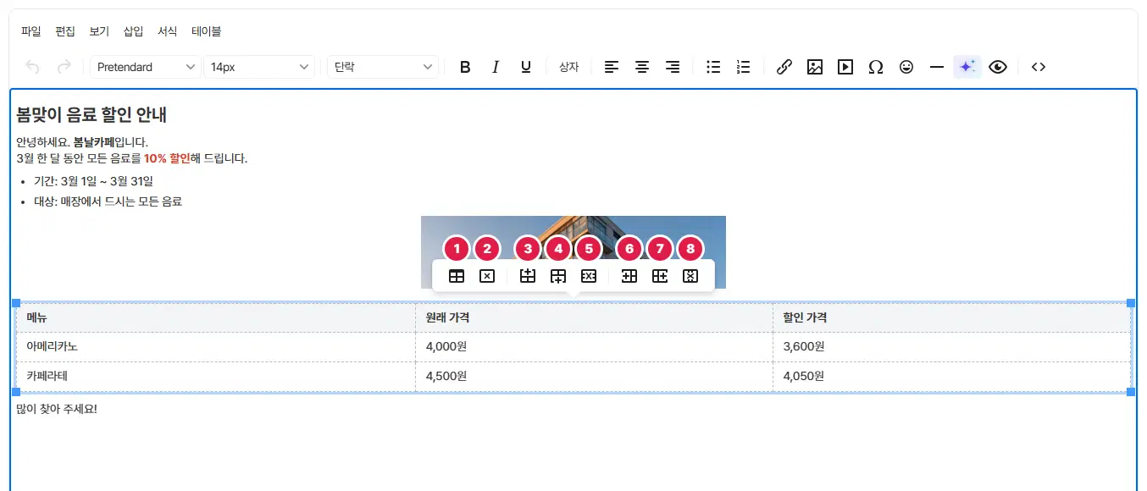Viewport: 1147px width, 491px height.
Task: Open the source code view
Action: coord(1039,67)
